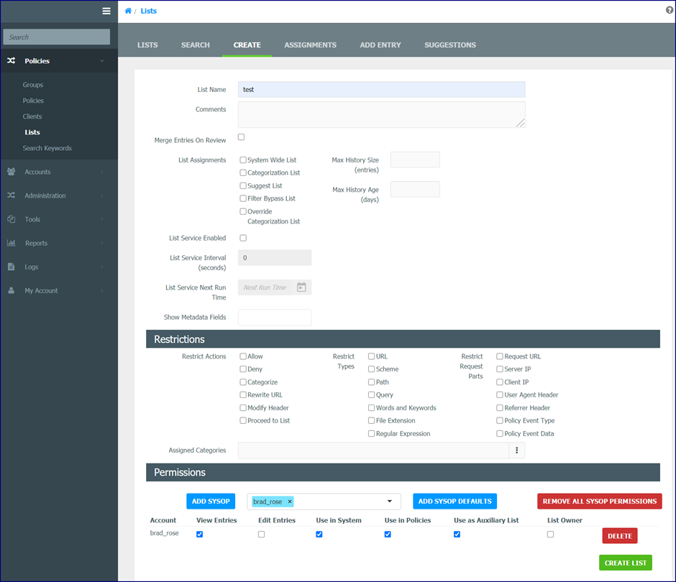Go to home via breadcrumb icon
This screenshot has height=582, width=676.
(x=128, y=11)
